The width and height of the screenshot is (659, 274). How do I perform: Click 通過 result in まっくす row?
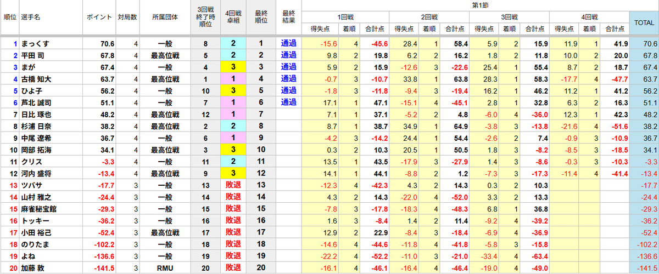pos(289,43)
